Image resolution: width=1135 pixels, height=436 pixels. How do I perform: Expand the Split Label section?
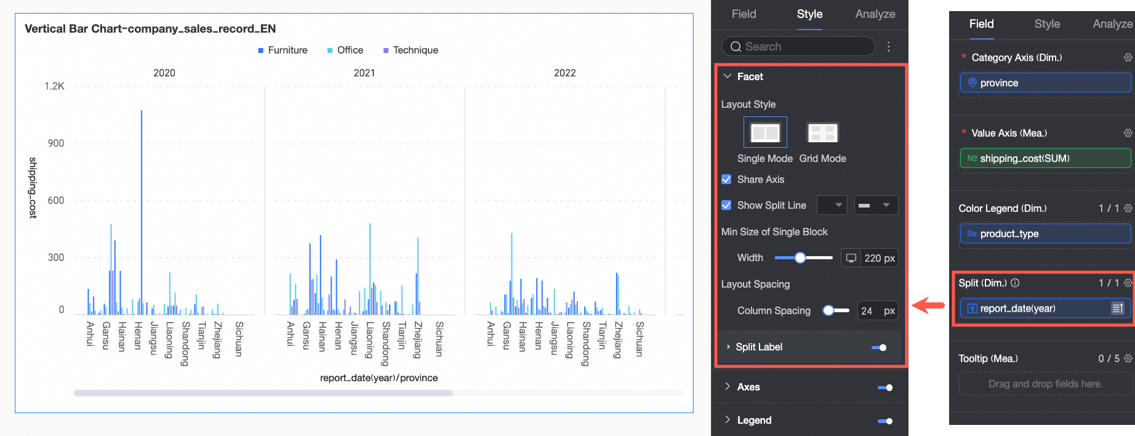click(728, 347)
